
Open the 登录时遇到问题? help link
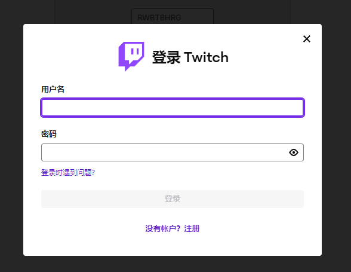click(68, 173)
